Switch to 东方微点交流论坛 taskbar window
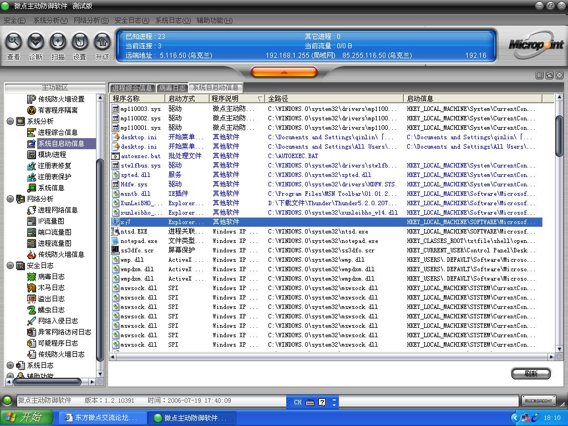568x426 pixels. pos(102,418)
